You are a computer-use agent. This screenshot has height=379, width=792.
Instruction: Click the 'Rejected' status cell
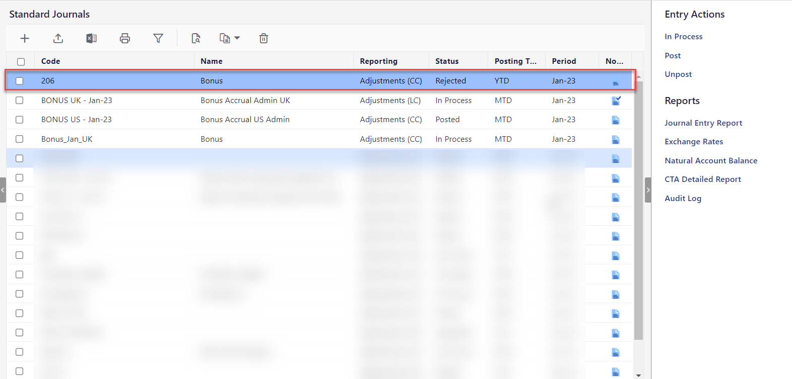450,80
